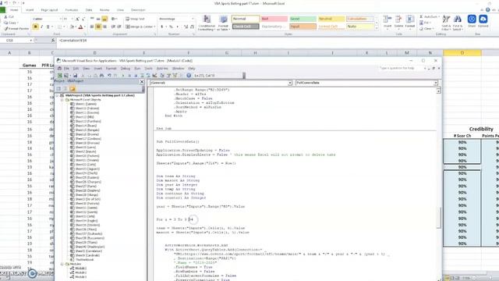Image resolution: width=499 pixels, height=281 pixels.
Task: Apply Bold formatting in Excel ribbon
Action: coord(35,27)
